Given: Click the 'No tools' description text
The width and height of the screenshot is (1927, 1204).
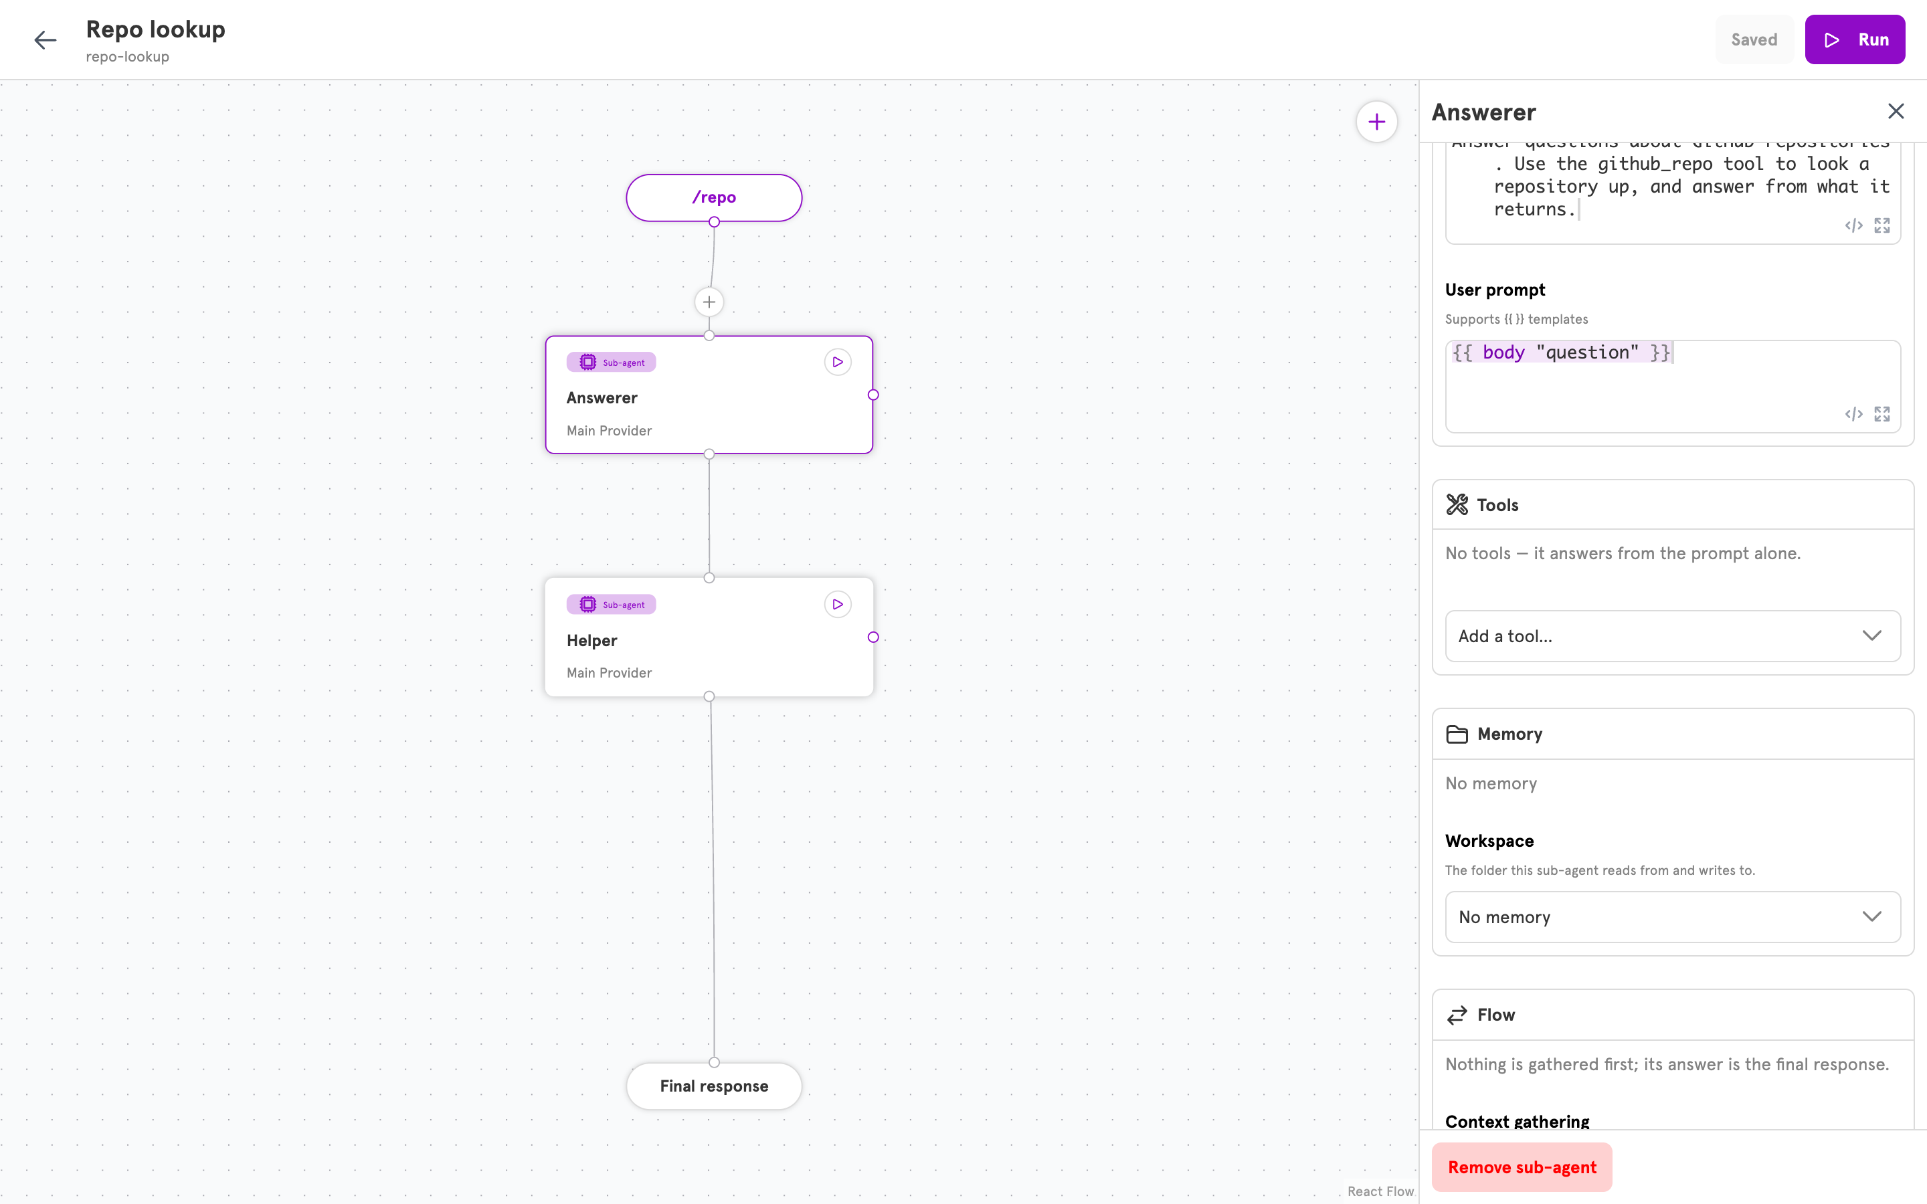Looking at the screenshot, I should pyautogui.click(x=1623, y=553).
